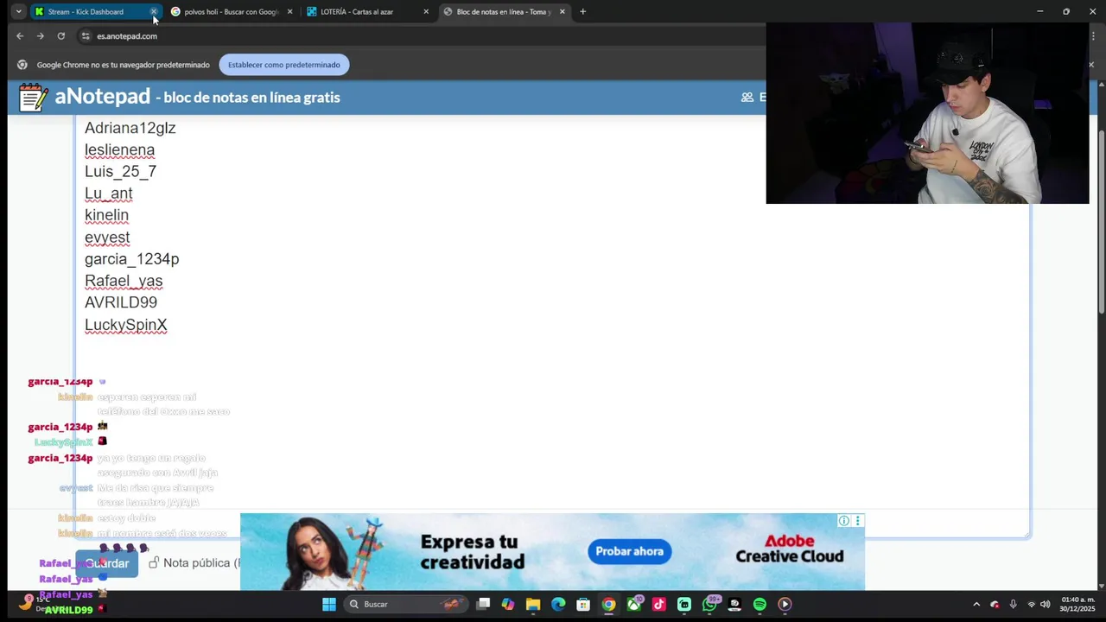This screenshot has width=1106, height=622.
Task: Click the aNotepad logo icon
Action: [x=33, y=98]
